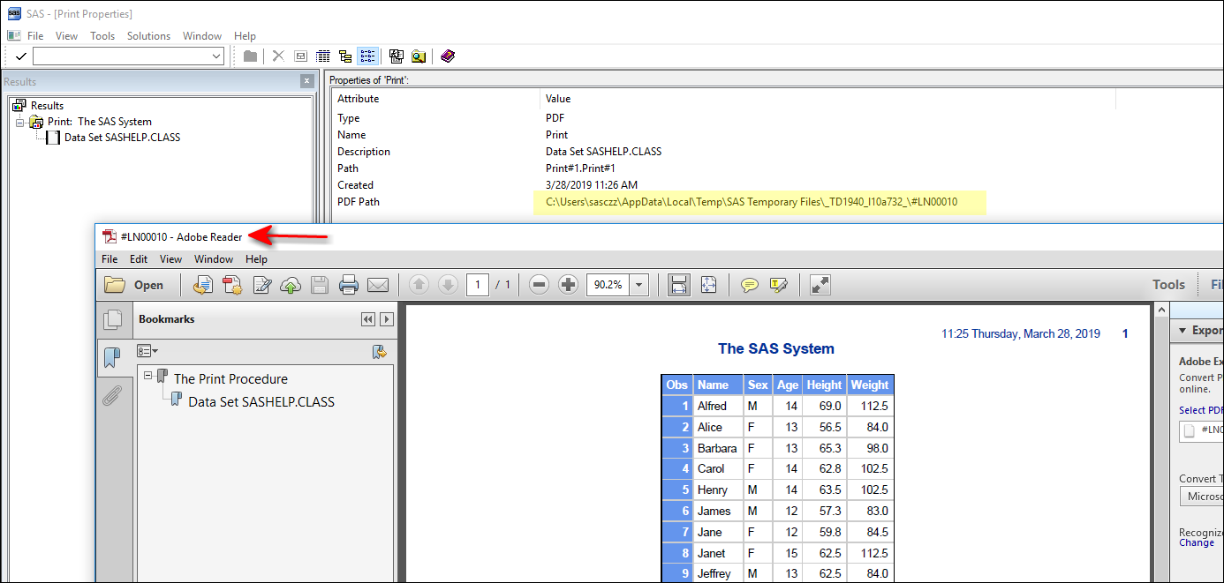Decrease zoom with the minus control
Screen dimensions: 1224x583
[540, 284]
